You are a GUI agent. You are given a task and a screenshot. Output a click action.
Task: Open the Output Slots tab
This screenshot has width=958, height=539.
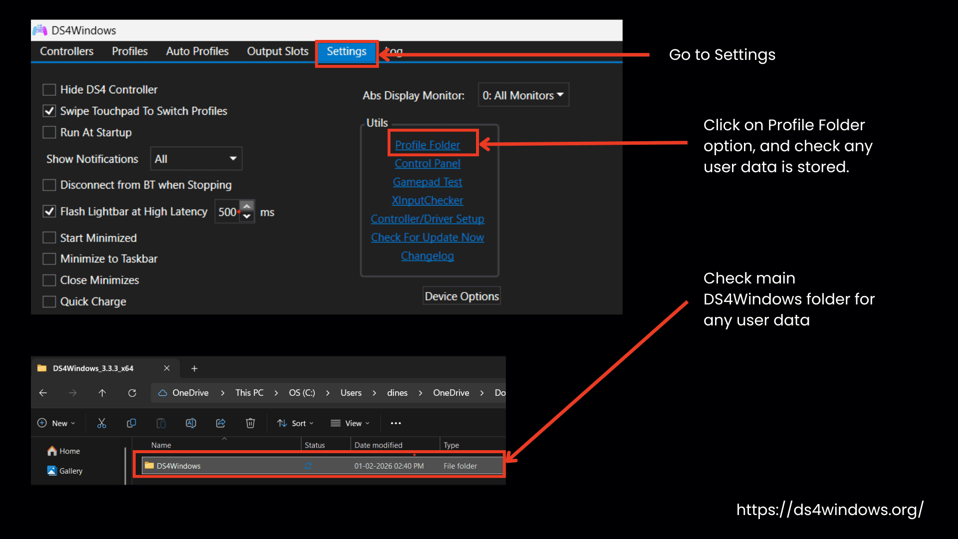tap(277, 51)
